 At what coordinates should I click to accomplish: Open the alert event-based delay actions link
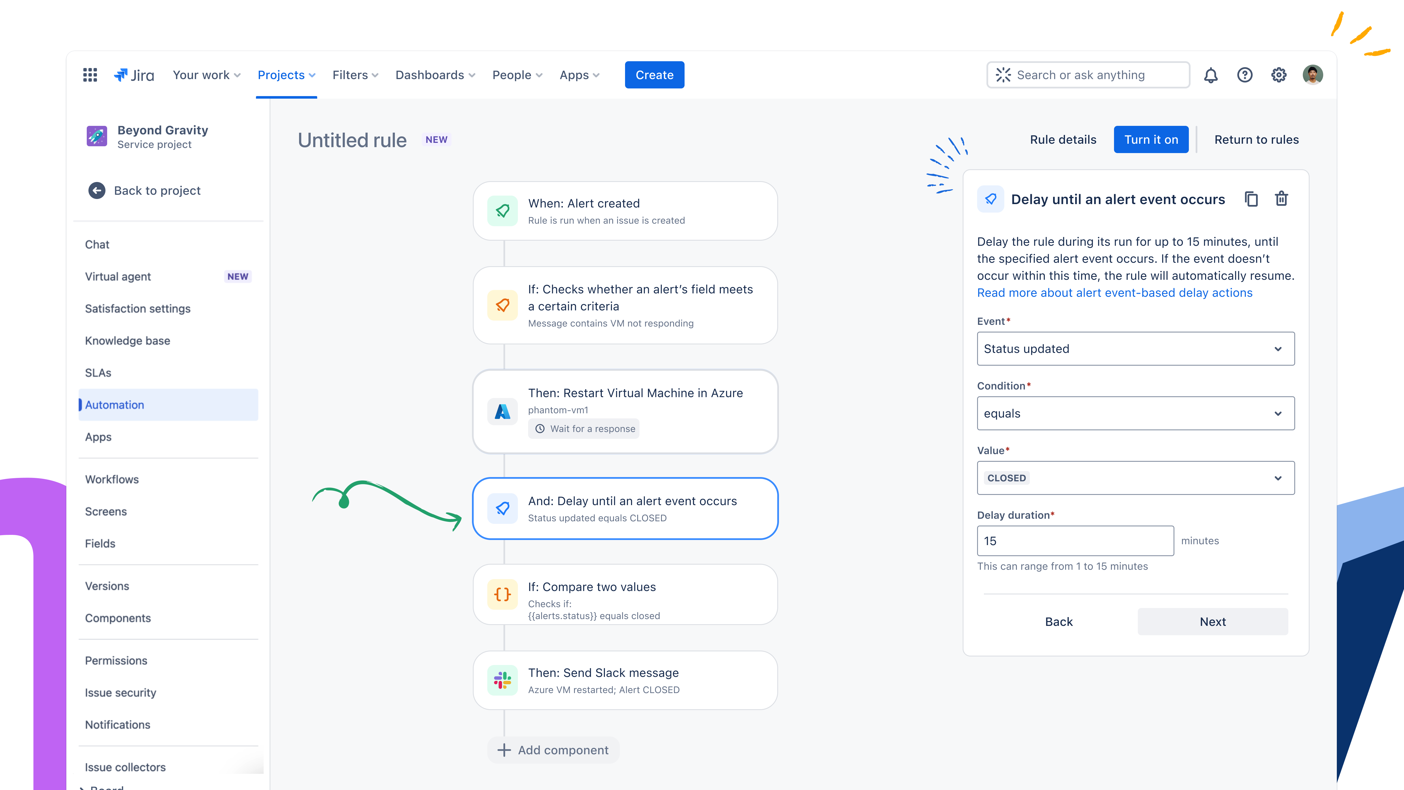tap(1115, 293)
